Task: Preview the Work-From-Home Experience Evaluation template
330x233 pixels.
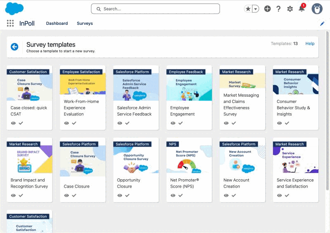Action: [x=66, y=123]
